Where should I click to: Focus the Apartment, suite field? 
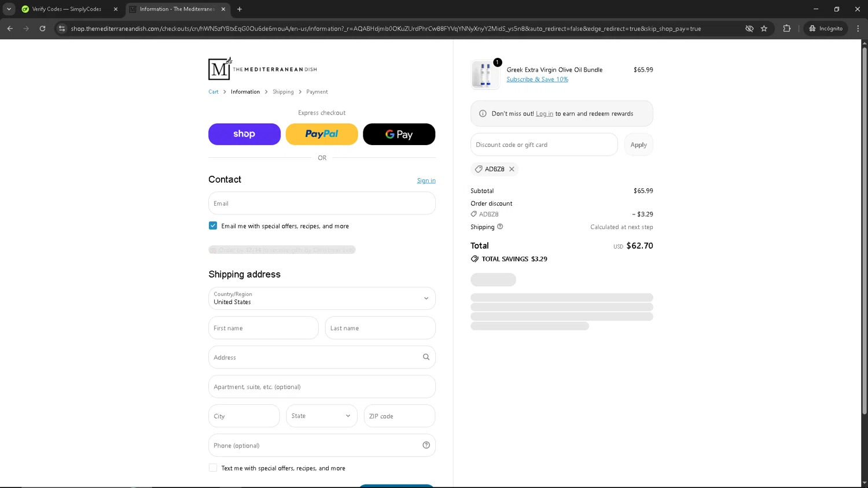[322, 387]
